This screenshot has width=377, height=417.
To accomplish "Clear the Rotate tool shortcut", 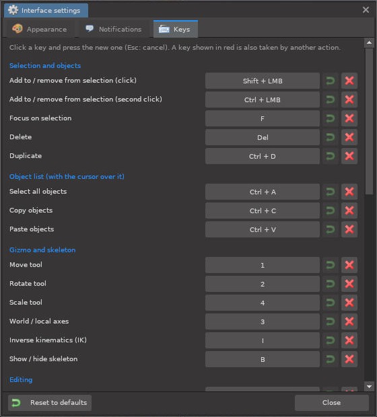I will [x=349, y=284].
